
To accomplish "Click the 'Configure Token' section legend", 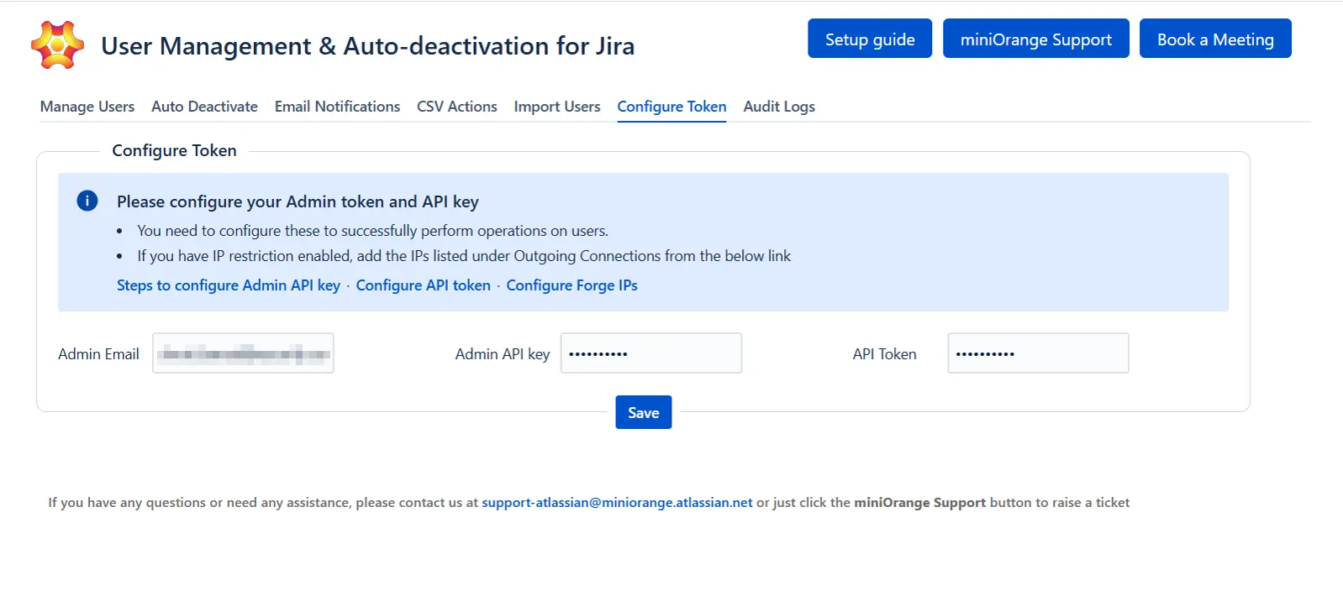I will [x=175, y=150].
